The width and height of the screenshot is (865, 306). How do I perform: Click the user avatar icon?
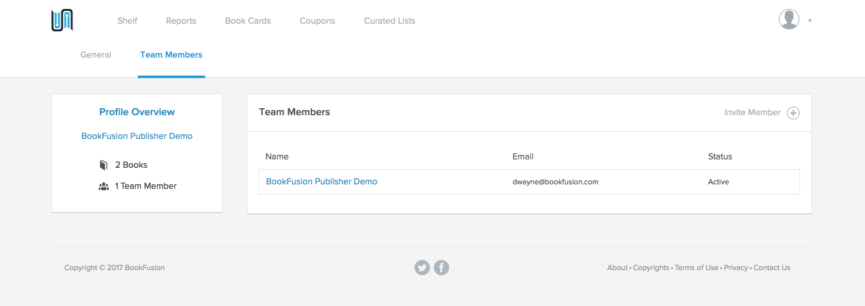tap(789, 19)
